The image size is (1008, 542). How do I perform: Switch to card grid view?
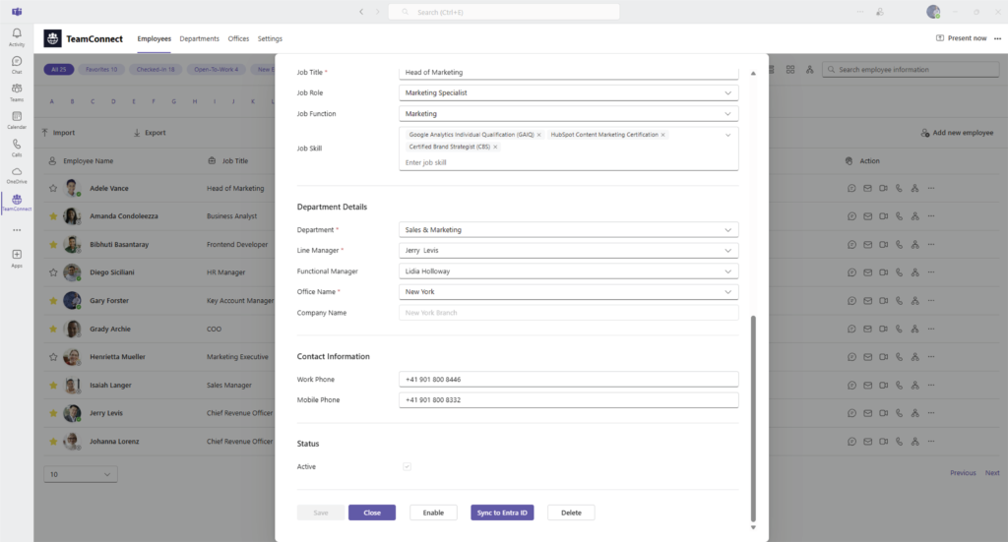pos(790,70)
